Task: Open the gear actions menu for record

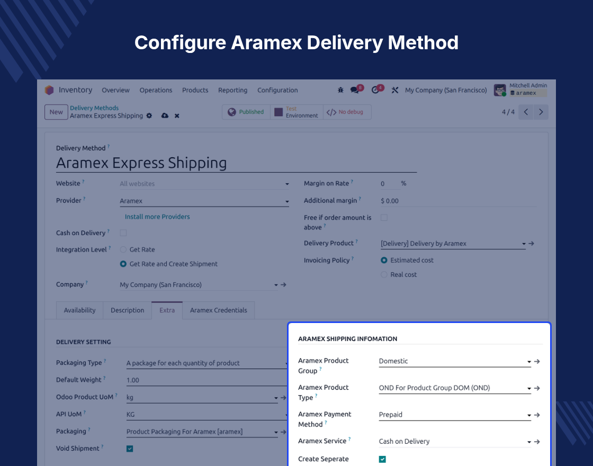Action: (149, 116)
